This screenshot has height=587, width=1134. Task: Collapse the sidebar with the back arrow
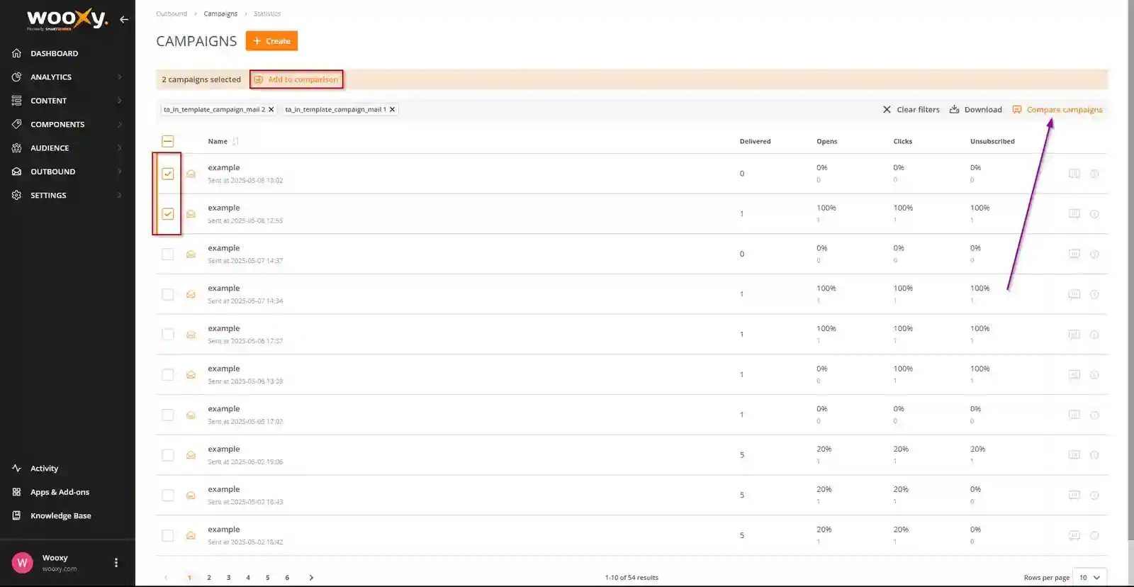pos(124,20)
